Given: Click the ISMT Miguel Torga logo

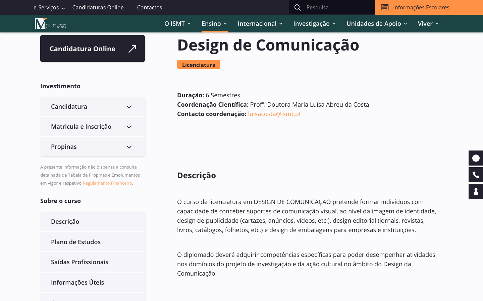Looking at the screenshot, I should coord(50,23).
